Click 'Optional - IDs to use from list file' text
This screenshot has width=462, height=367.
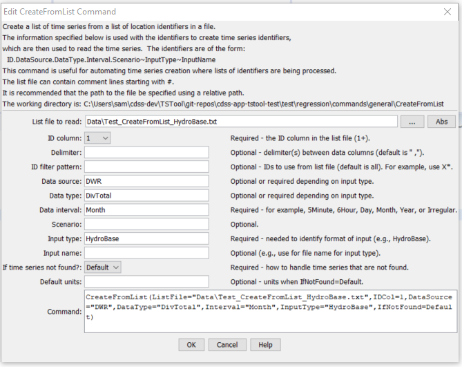[341, 167]
